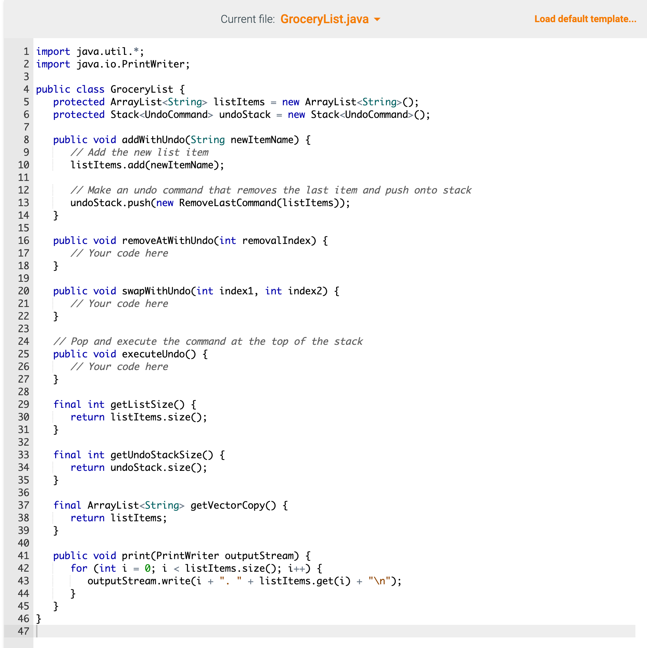Click the outputStream.write statement
The width and height of the screenshot is (647, 648).
244,581
